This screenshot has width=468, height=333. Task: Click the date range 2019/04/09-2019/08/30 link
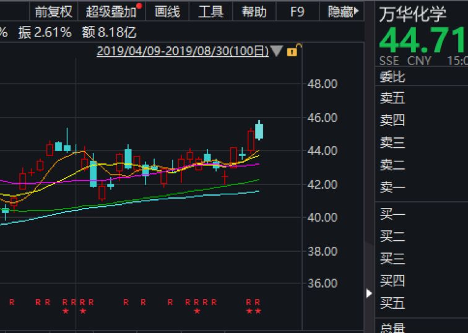pyautogui.click(x=183, y=51)
